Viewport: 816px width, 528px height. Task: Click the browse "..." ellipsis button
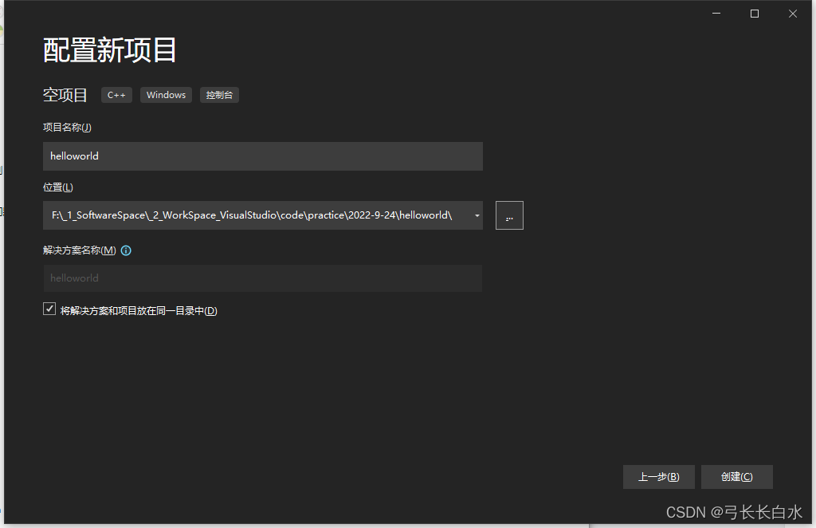(509, 215)
